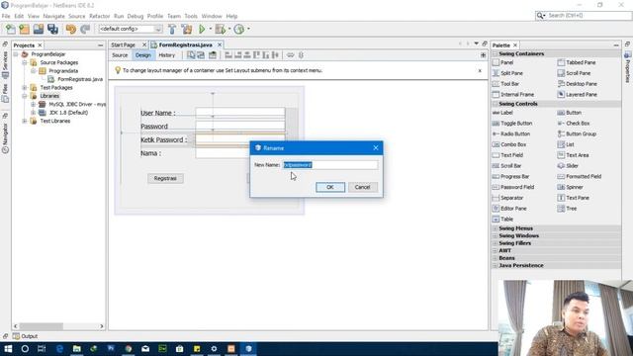Image resolution: width=633 pixels, height=356 pixels.
Task: Open the Window menu
Action: (x=212, y=16)
